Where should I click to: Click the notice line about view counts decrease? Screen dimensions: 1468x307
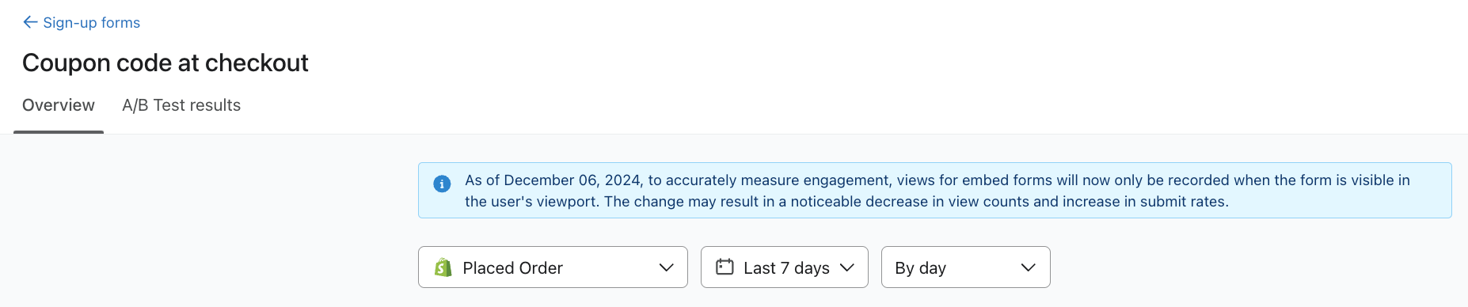point(846,202)
